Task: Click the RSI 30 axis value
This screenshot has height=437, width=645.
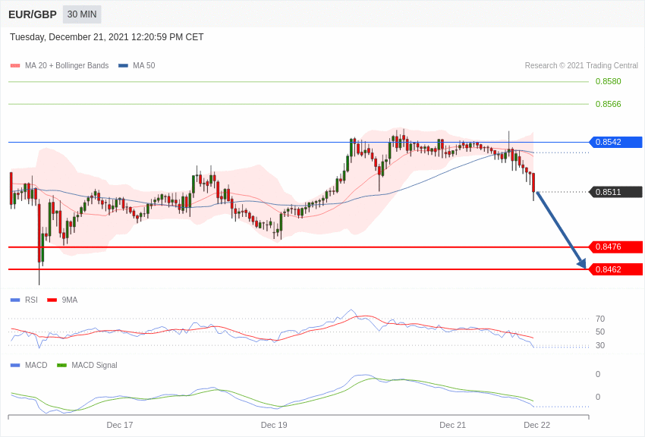Action: coord(600,345)
